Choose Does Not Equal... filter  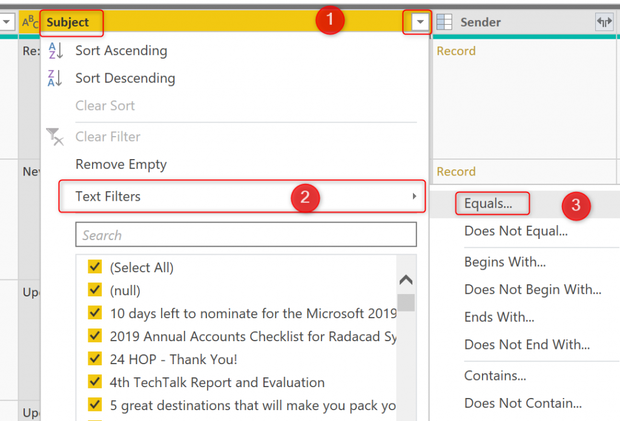pos(515,231)
